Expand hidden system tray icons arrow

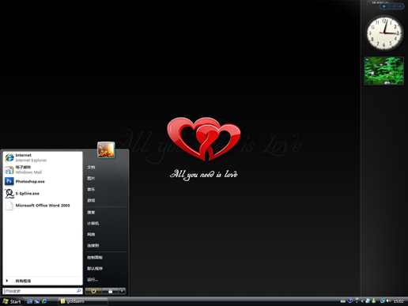point(362,301)
